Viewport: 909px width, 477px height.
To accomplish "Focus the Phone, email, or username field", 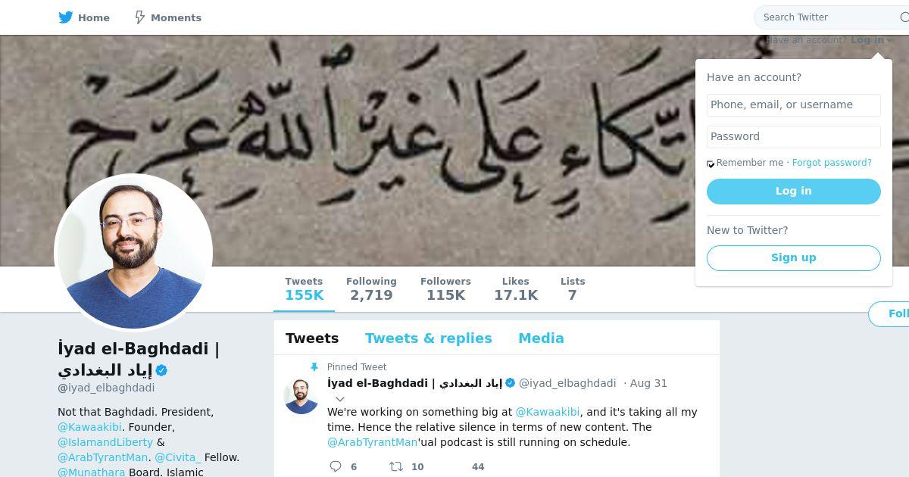I will pos(794,105).
